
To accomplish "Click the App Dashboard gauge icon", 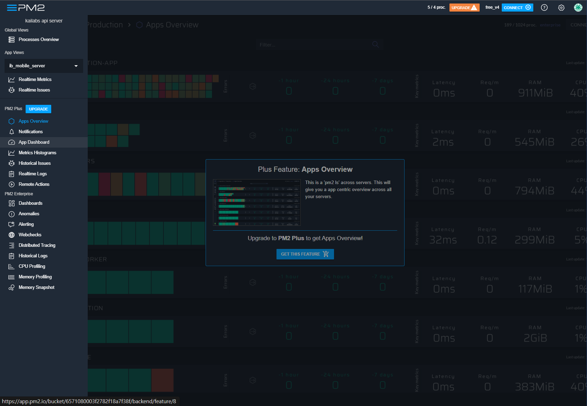I will pyautogui.click(x=12, y=142).
